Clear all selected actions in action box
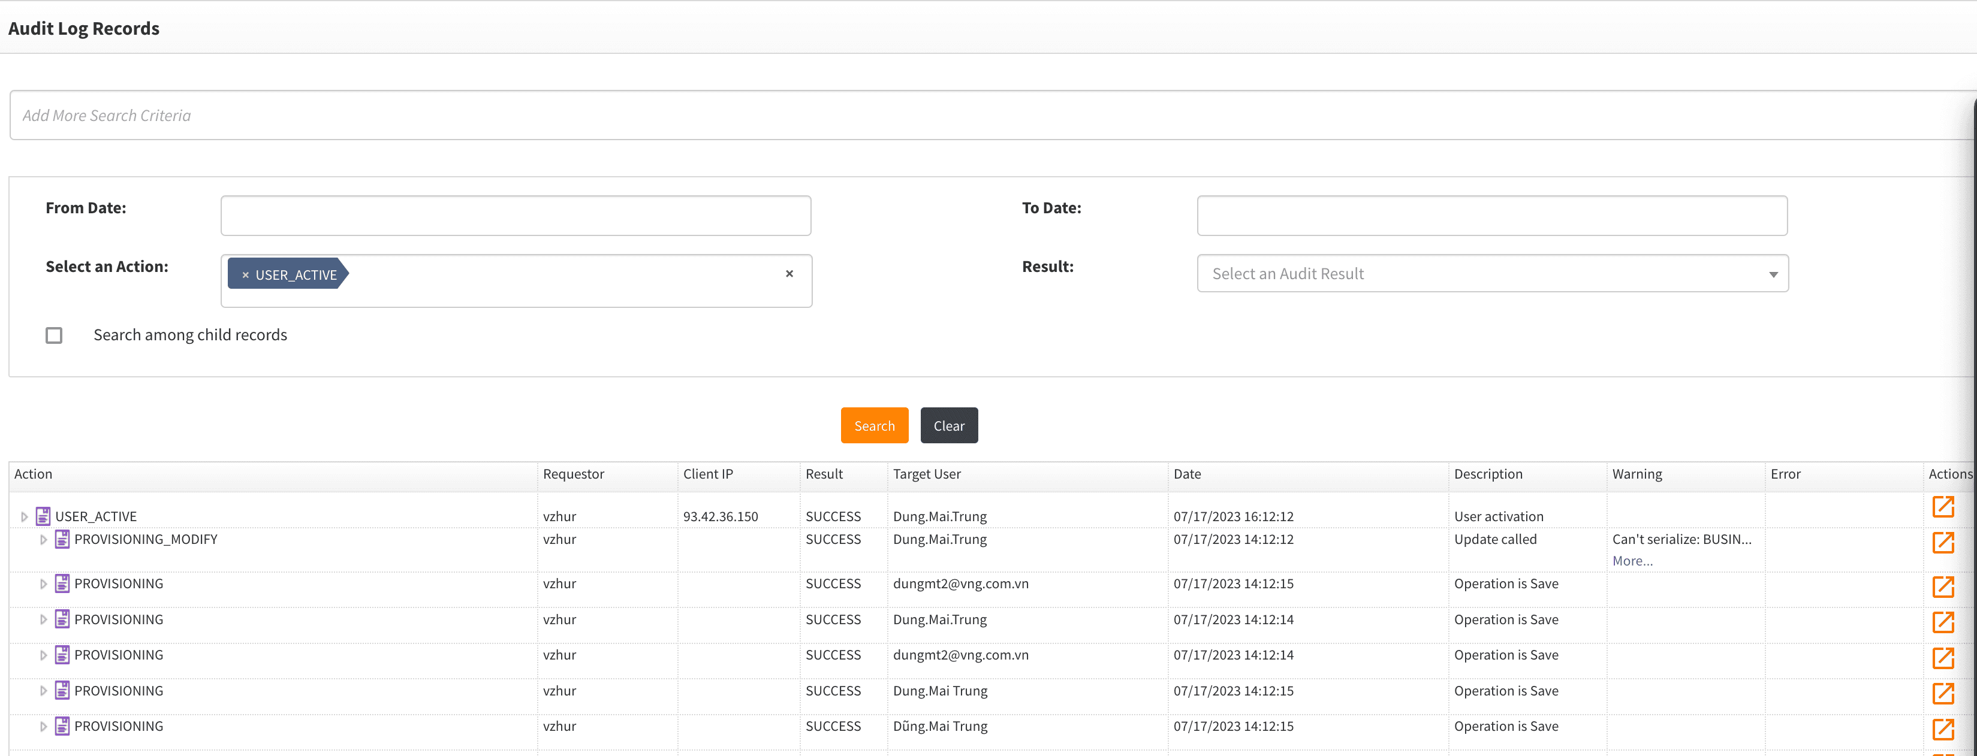 click(x=789, y=274)
